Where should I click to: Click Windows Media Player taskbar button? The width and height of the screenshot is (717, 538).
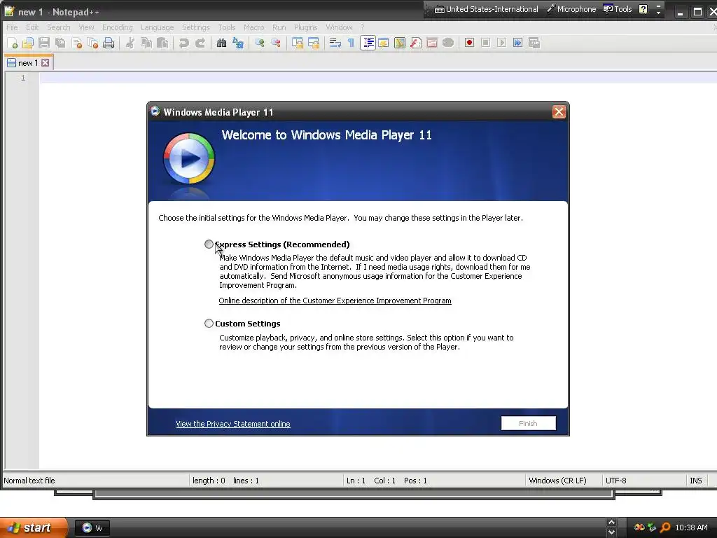pos(93,528)
